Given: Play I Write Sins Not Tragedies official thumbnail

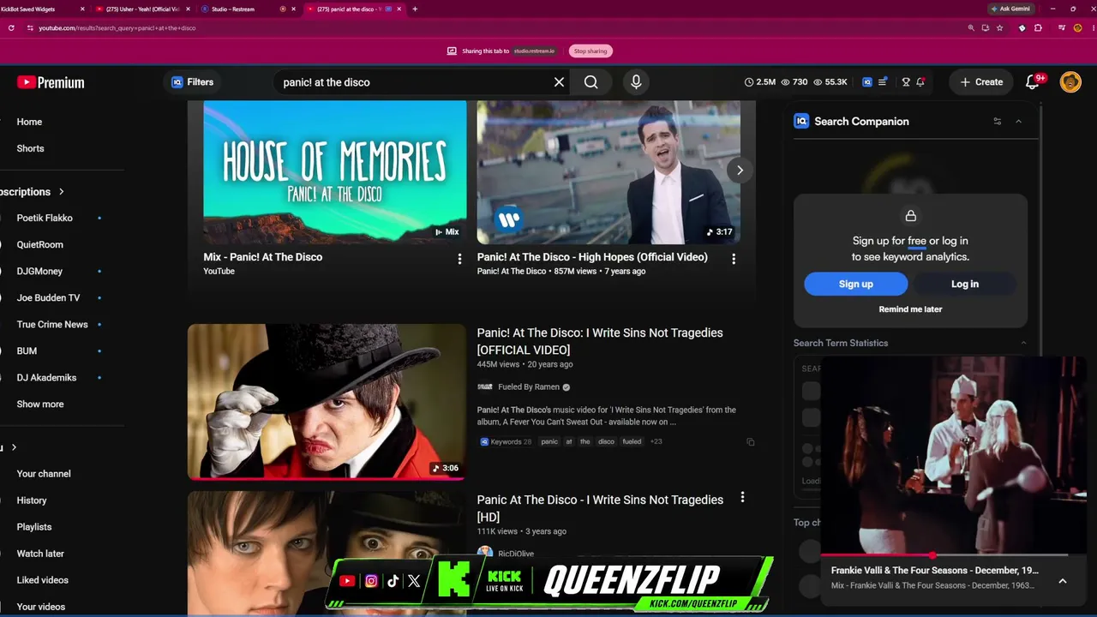Looking at the screenshot, I should pos(327,402).
